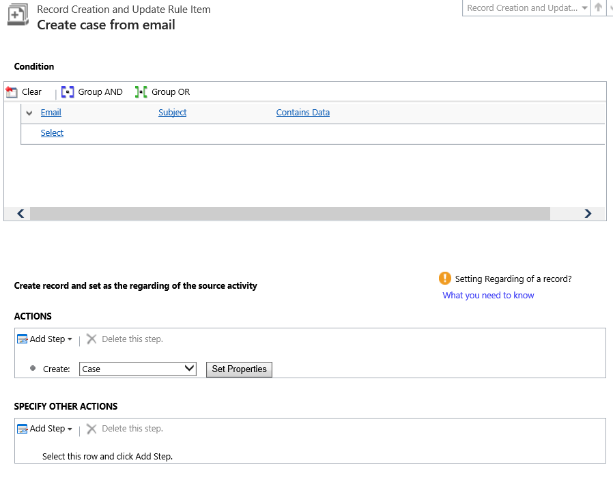Screen dimensions: 613x482
Task: Expand the Email condition row chevron
Action: [x=29, y=113]
